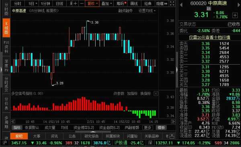
Task: Expand the 设置均线 moving average dropdown
Action: tap(147, 10)
